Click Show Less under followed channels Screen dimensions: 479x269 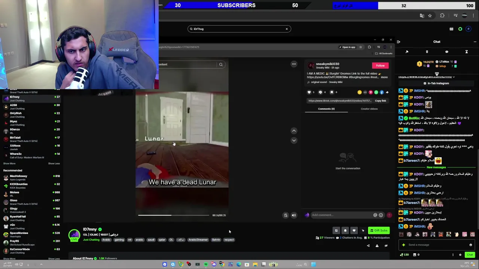(54, 164)
